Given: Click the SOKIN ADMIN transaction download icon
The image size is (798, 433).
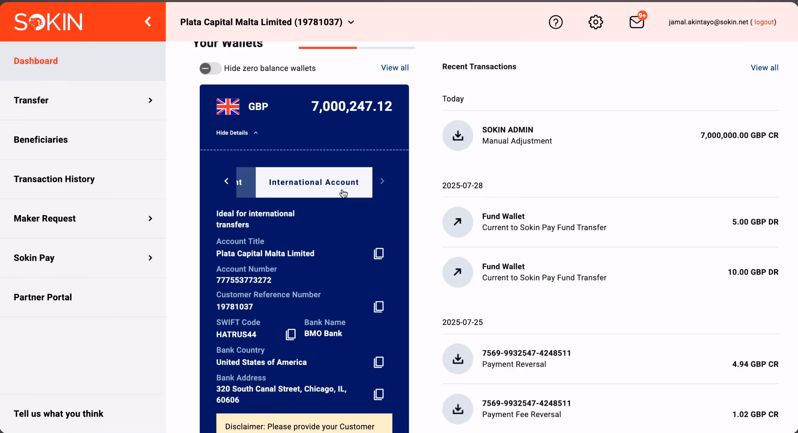Looking at the screenshot, I should [458, 136].
